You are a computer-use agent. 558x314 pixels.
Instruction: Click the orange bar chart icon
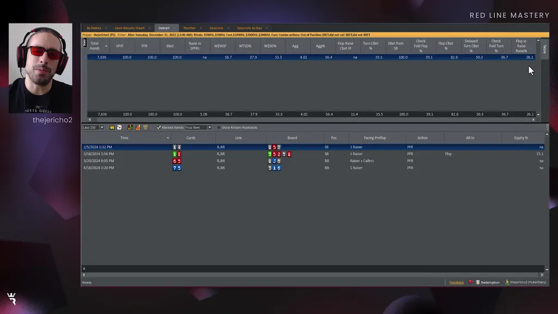pos(138,128)
